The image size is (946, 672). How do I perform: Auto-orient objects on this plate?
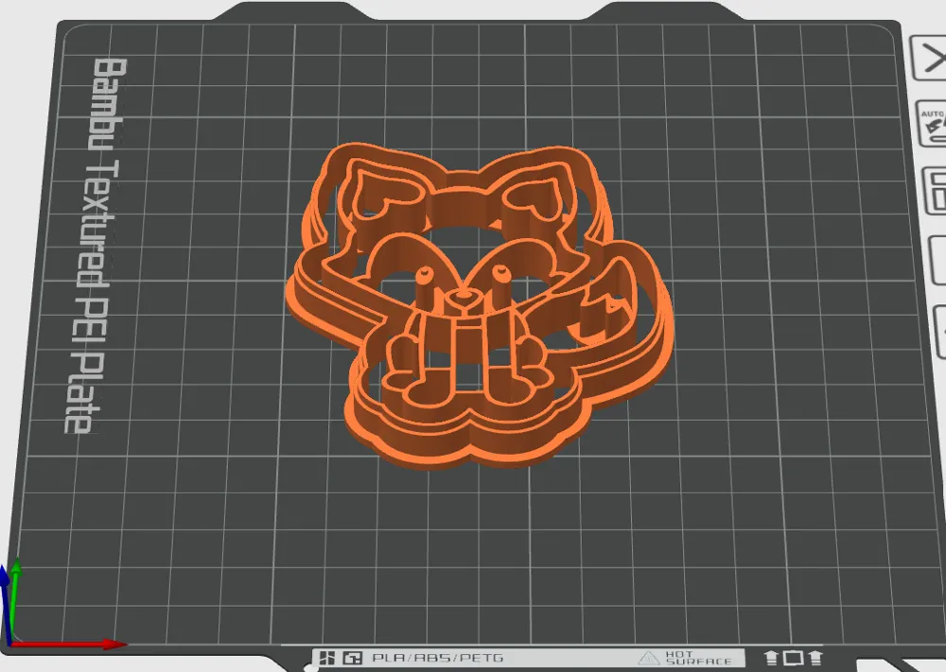point(932,125)
